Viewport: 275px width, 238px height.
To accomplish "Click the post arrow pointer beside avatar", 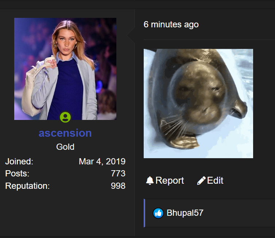I will coord(131,35).
